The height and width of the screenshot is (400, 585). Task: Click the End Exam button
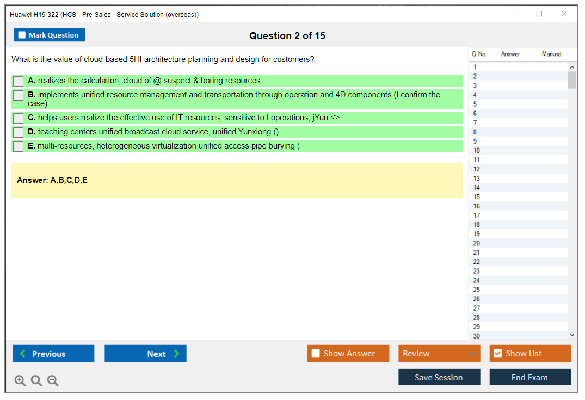tap(530, 377)
